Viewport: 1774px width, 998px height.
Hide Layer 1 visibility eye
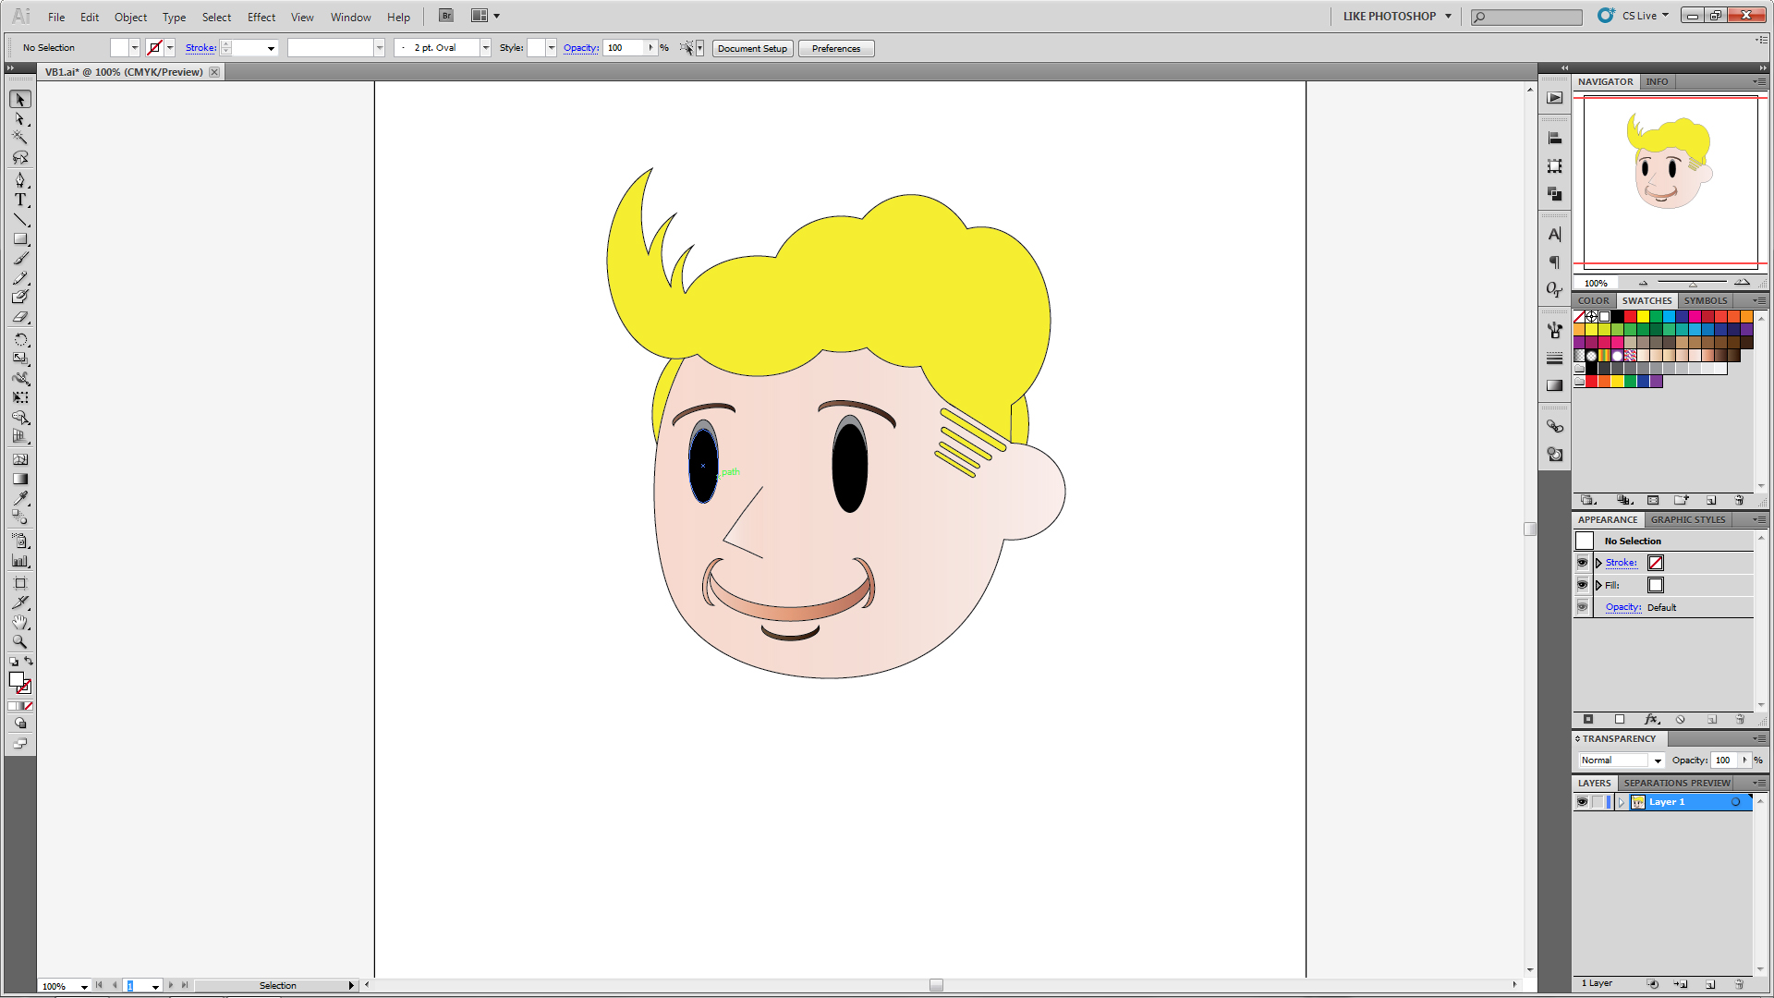1582,802
